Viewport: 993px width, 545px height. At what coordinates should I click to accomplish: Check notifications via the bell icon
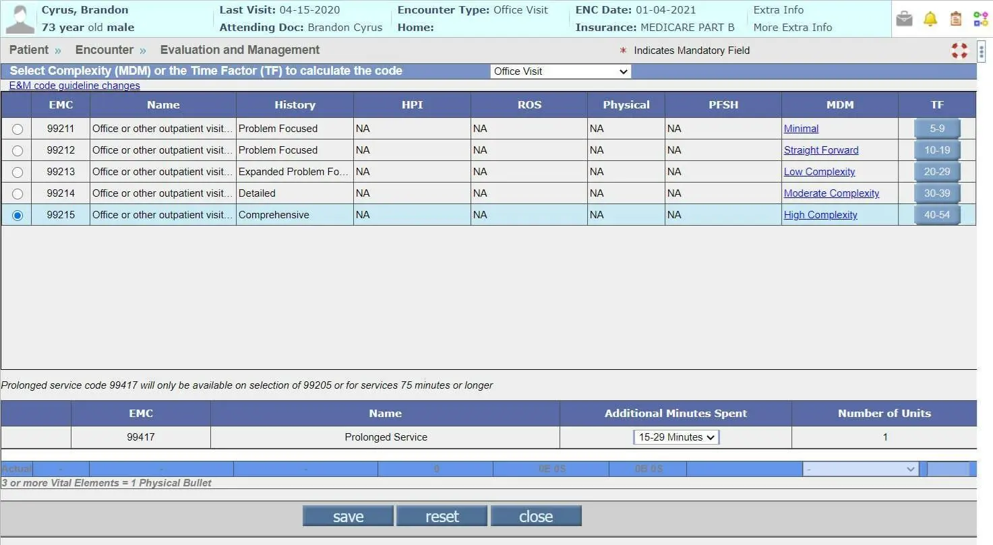click(x=930, y=18)
